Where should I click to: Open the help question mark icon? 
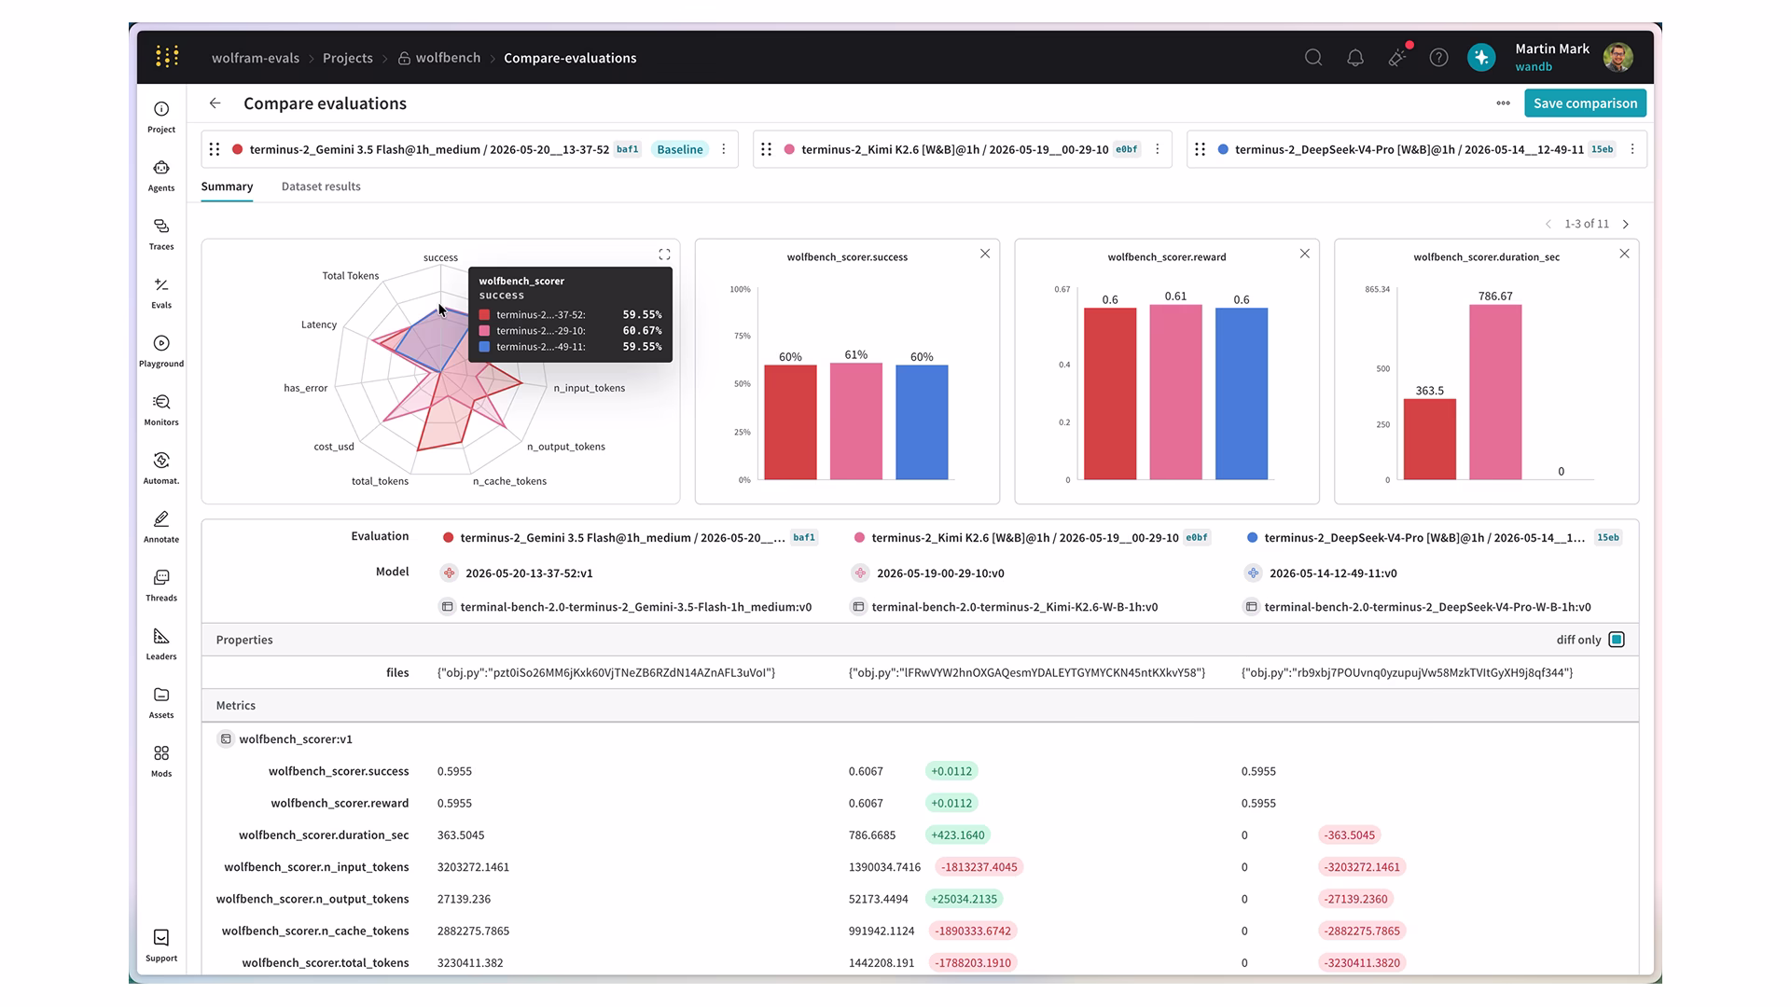(x=1439, y=58)
